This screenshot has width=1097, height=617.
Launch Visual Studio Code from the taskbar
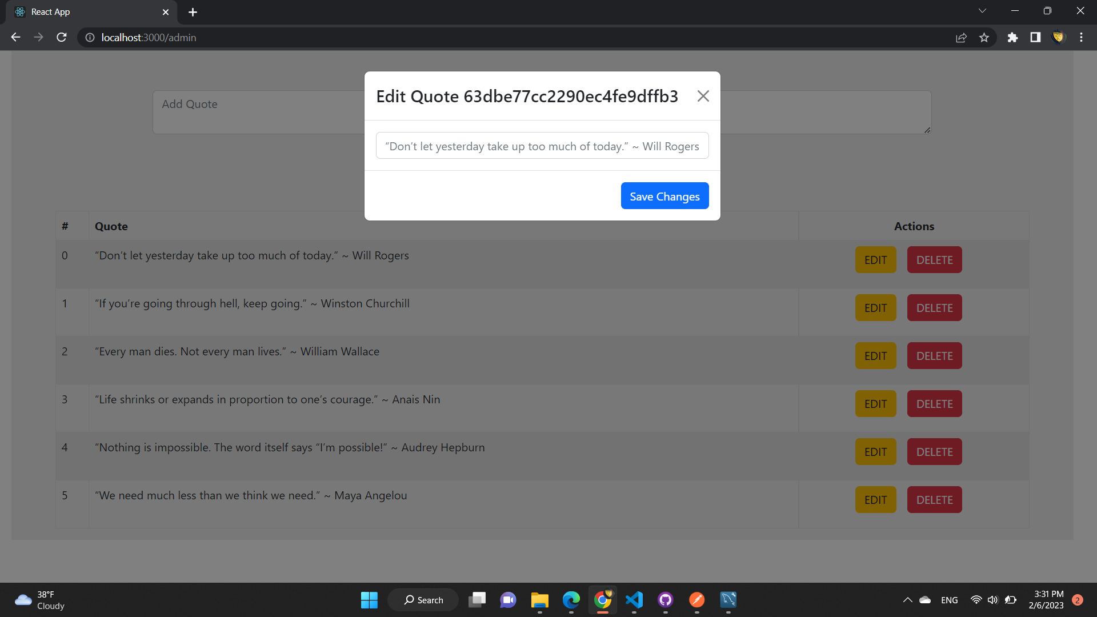pos(634,600)
